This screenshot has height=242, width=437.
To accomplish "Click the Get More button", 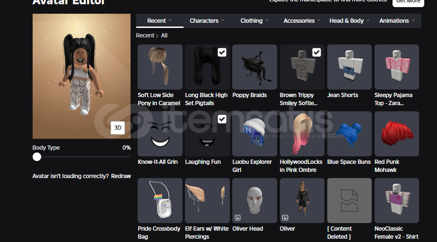I will 408,2.
